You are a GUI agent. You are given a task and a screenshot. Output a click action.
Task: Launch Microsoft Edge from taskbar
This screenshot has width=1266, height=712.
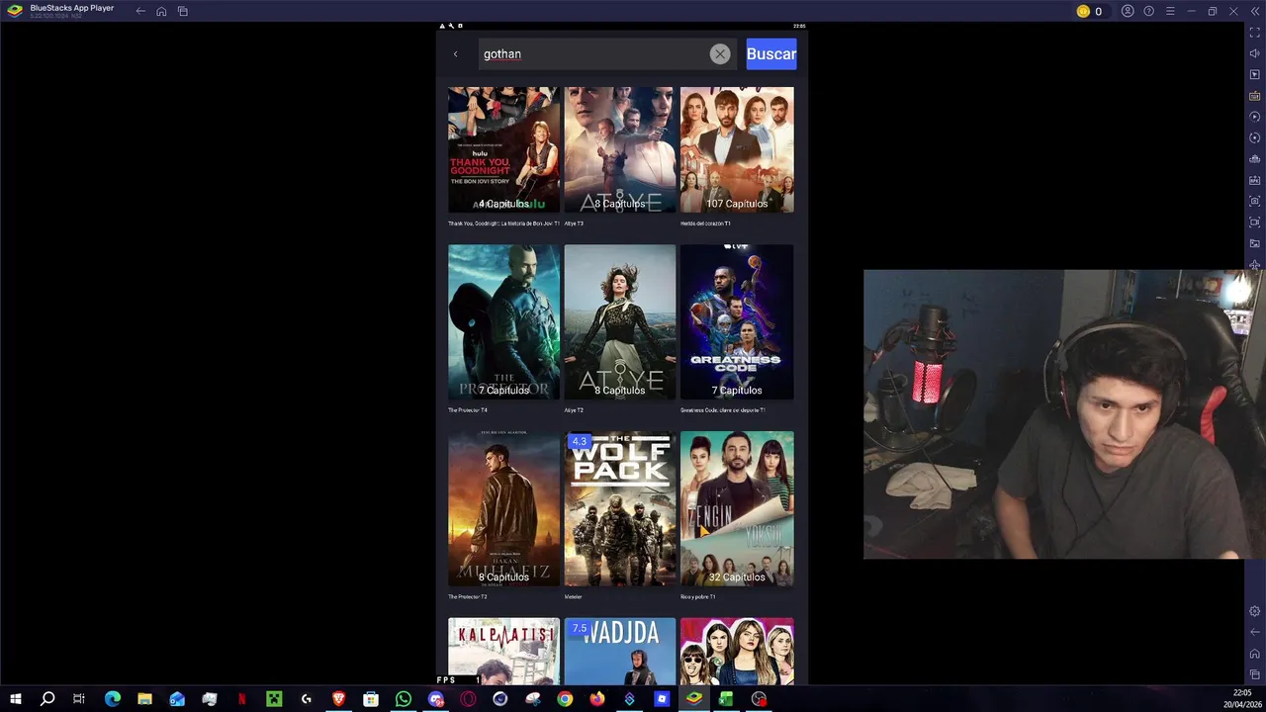pyautogui.click(x=112, y=699)
